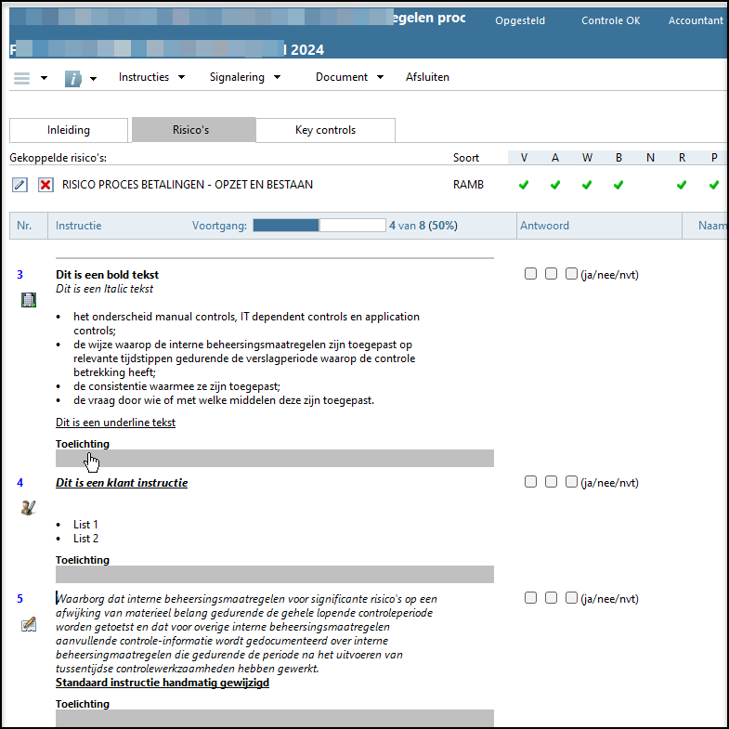The image size is (729, 729).
Task: Open the hamburger menu icon
Action: (22, 78)
